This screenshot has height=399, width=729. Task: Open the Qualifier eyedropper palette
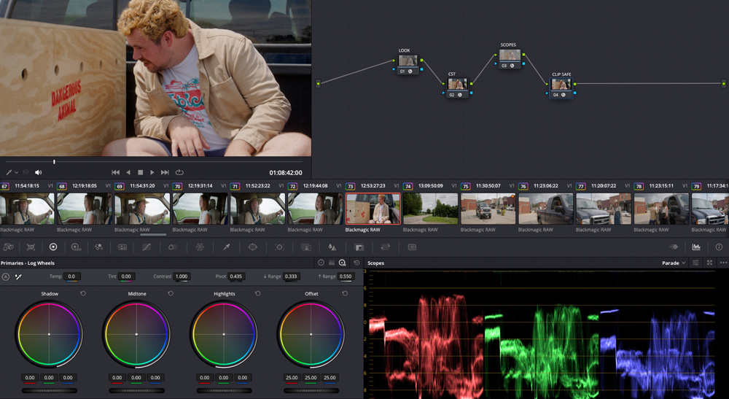click(226, 247)
